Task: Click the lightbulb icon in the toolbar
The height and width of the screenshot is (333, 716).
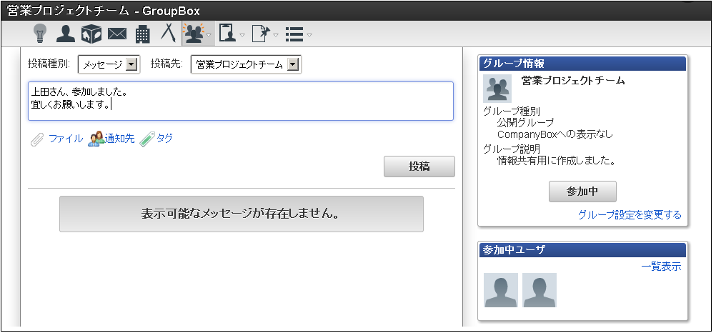Action: pyautogui.click(x=40, y=34)
